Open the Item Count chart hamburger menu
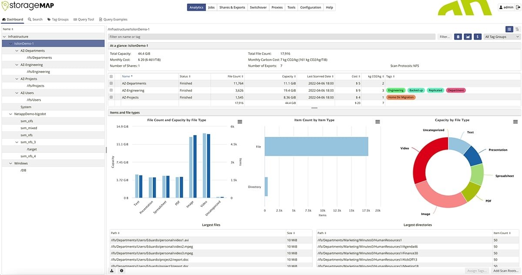 click(377, 122)
